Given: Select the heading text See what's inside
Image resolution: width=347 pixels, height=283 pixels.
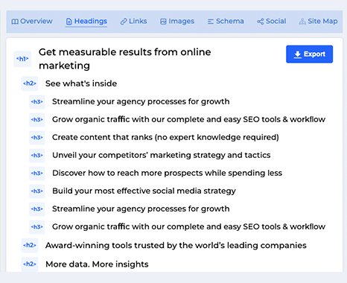Looking at the screenshot, I should click(x=81, y=83).
